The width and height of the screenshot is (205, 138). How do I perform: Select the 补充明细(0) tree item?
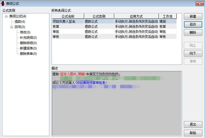point(28,38)
